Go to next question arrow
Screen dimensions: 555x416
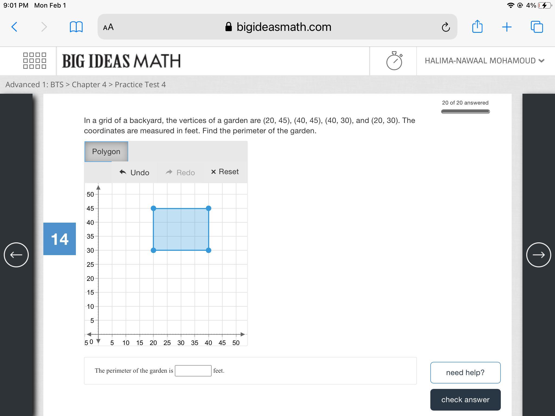tap(538, 255)
